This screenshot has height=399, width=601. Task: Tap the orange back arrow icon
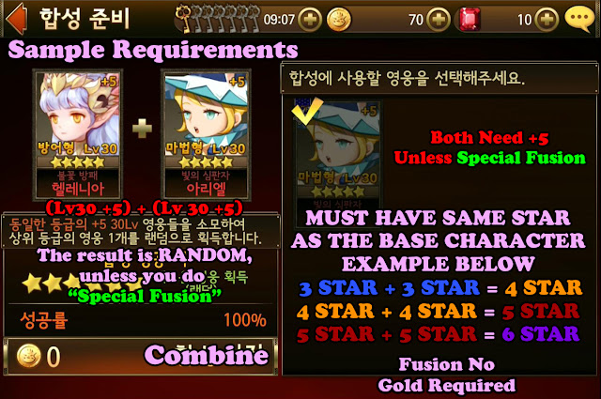(17, 18)
